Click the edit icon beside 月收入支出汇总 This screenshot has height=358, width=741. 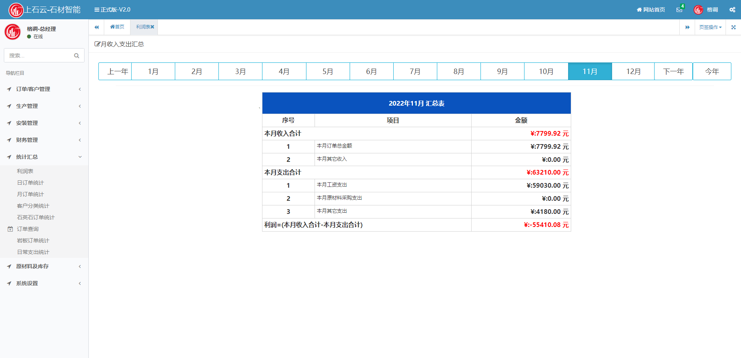97,44
